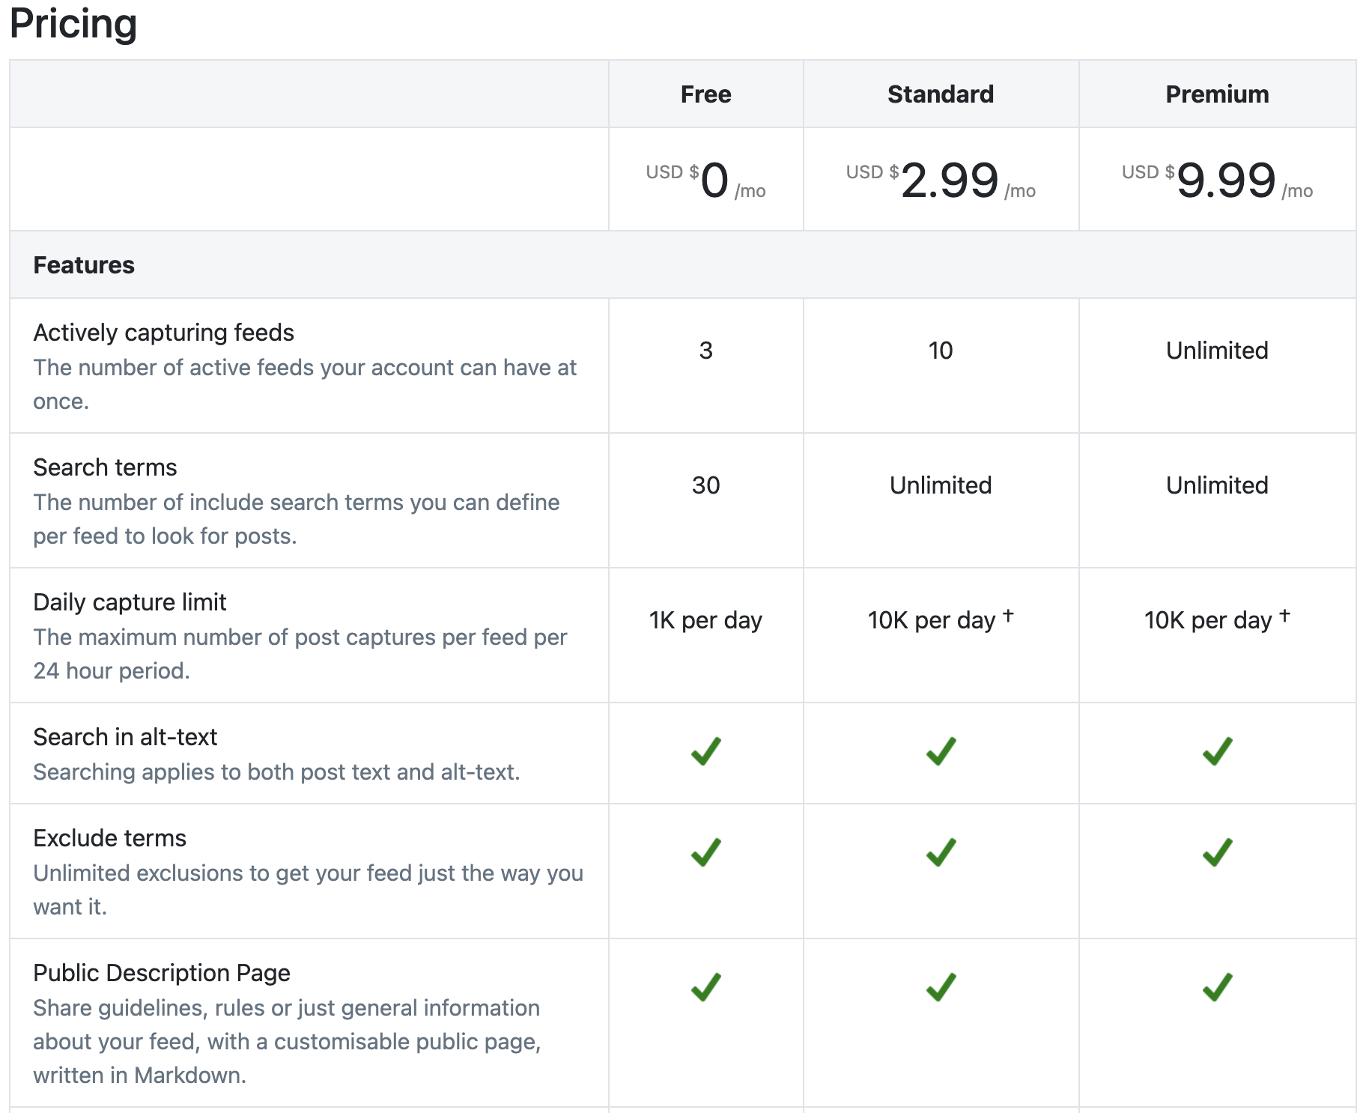
Task: Select the Standard plan column header
Action: pyautogui.click(x=941, y=94)
